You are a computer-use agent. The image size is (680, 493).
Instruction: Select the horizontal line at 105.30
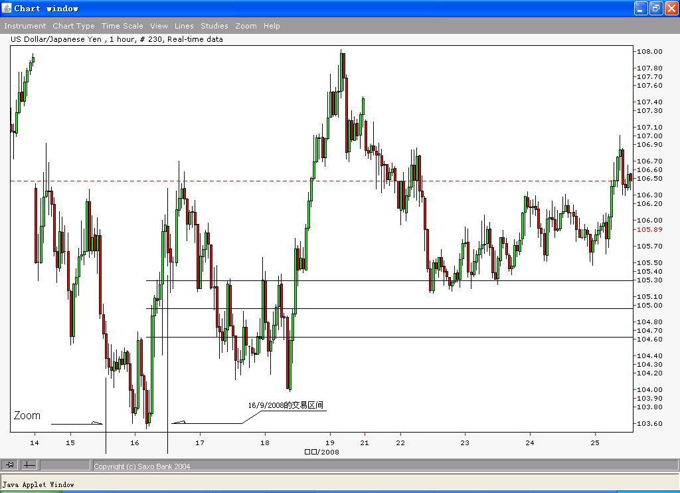(389, 281)
